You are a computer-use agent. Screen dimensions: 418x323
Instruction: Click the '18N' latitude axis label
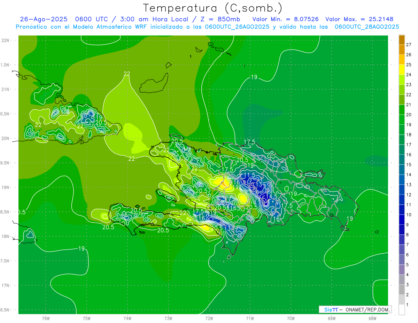point(5,237)
